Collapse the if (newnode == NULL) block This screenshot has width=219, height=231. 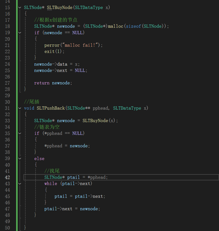coord(20,32)
